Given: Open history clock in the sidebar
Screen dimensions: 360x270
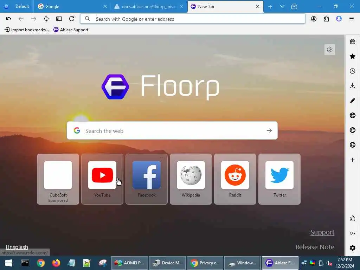Looking at the screenshot, I should pyautogui.click(x=352, y=71).
